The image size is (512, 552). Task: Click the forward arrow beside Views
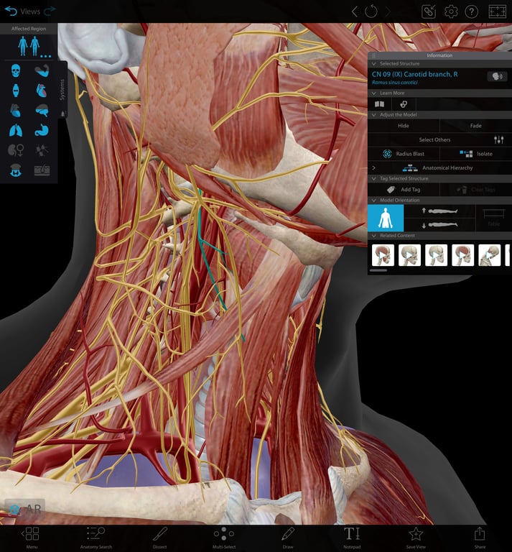point(50,11)
